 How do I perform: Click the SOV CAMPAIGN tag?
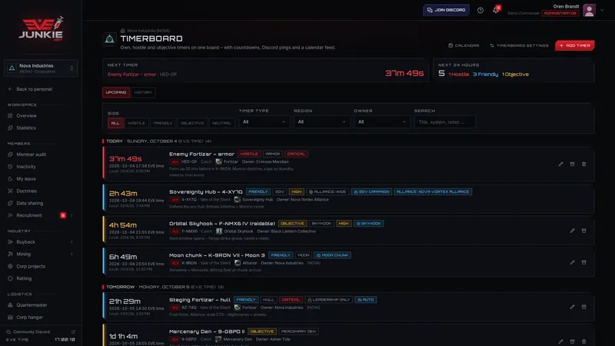[x=371, y=191]
